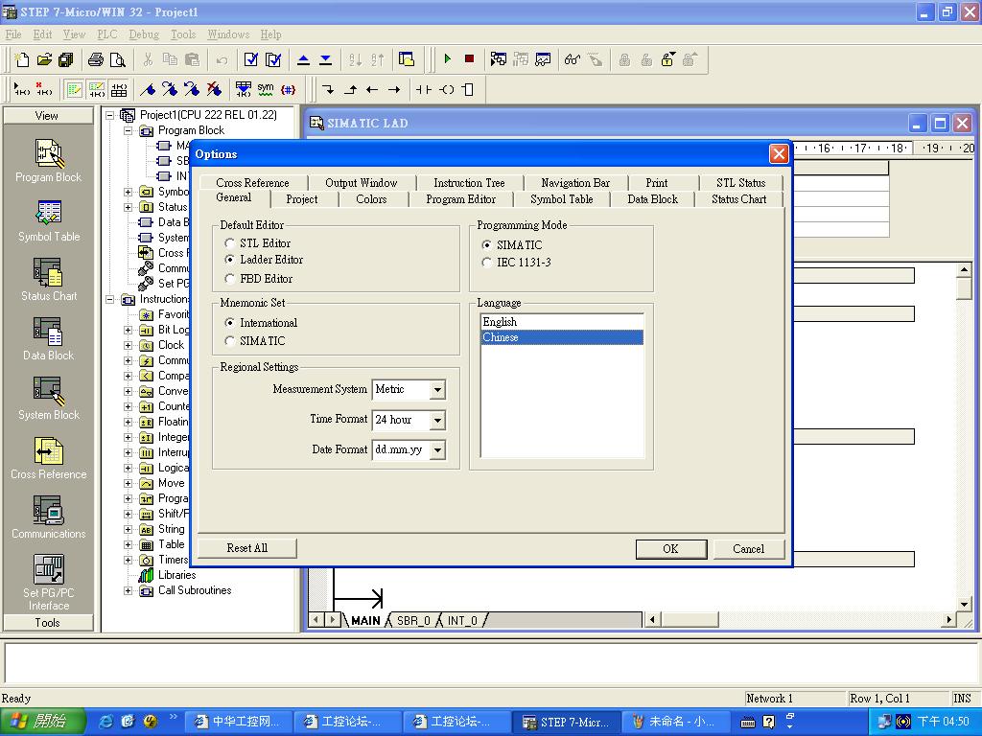Open the Debug menu
This screenshot has width=982, height=736.
click(144, 34)
